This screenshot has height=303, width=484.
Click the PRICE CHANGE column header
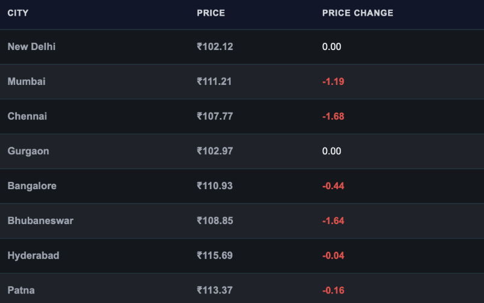[358, 13]
